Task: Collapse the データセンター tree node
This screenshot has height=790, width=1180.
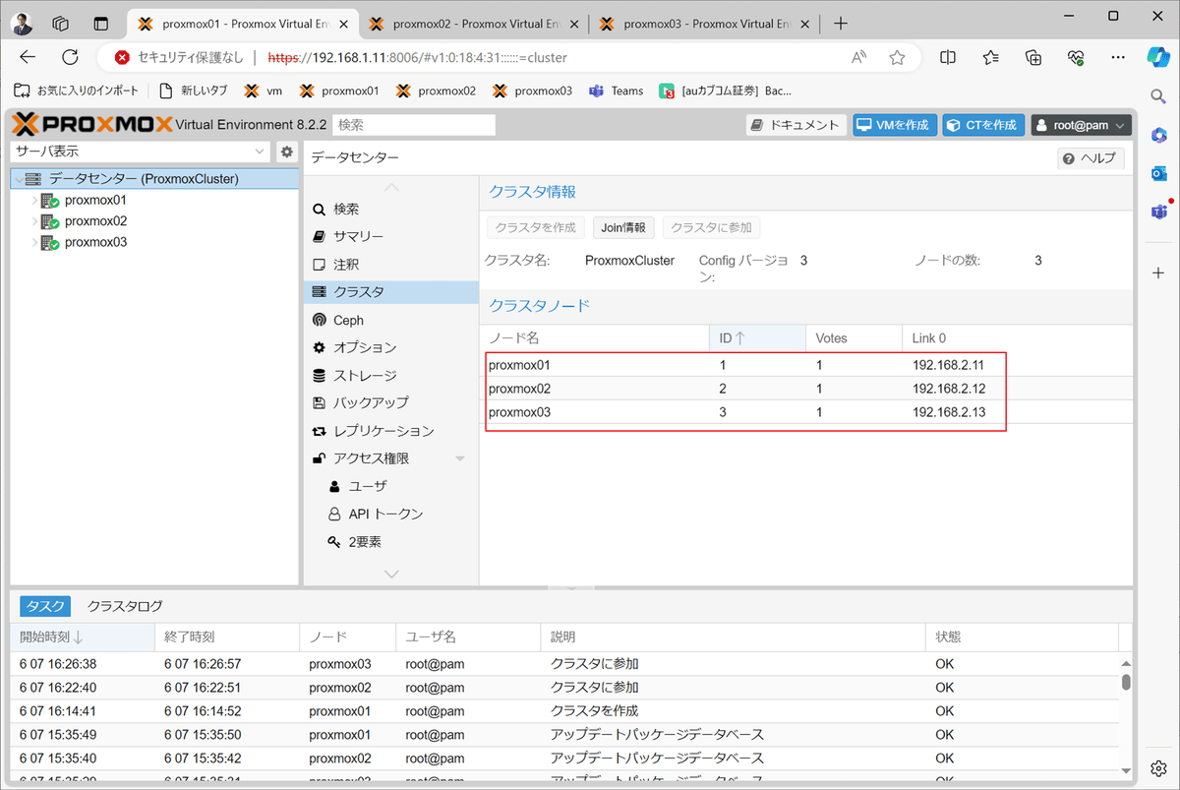Action: pyautogui.click(x=18, y=179)
